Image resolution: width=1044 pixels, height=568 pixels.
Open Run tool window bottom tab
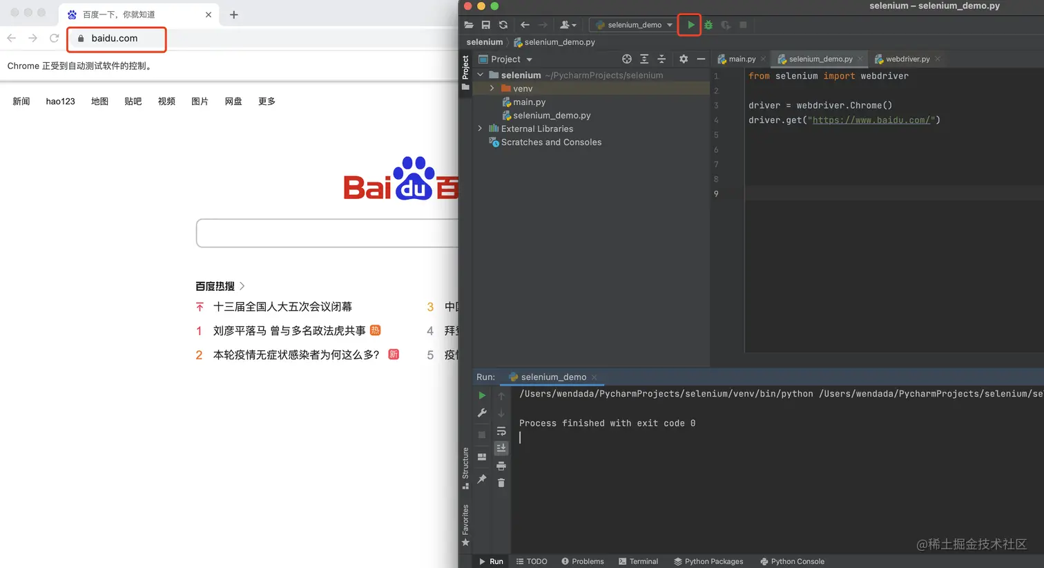pos(491,562)
